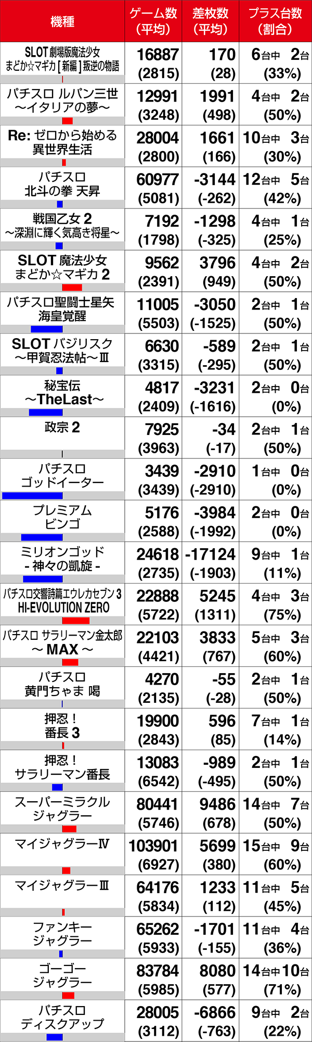The width and height of the screenshot is (312, 1042).
Task: Click the パチスロ北斗の拳 天昇 machine name
Action: coord(62,184)
